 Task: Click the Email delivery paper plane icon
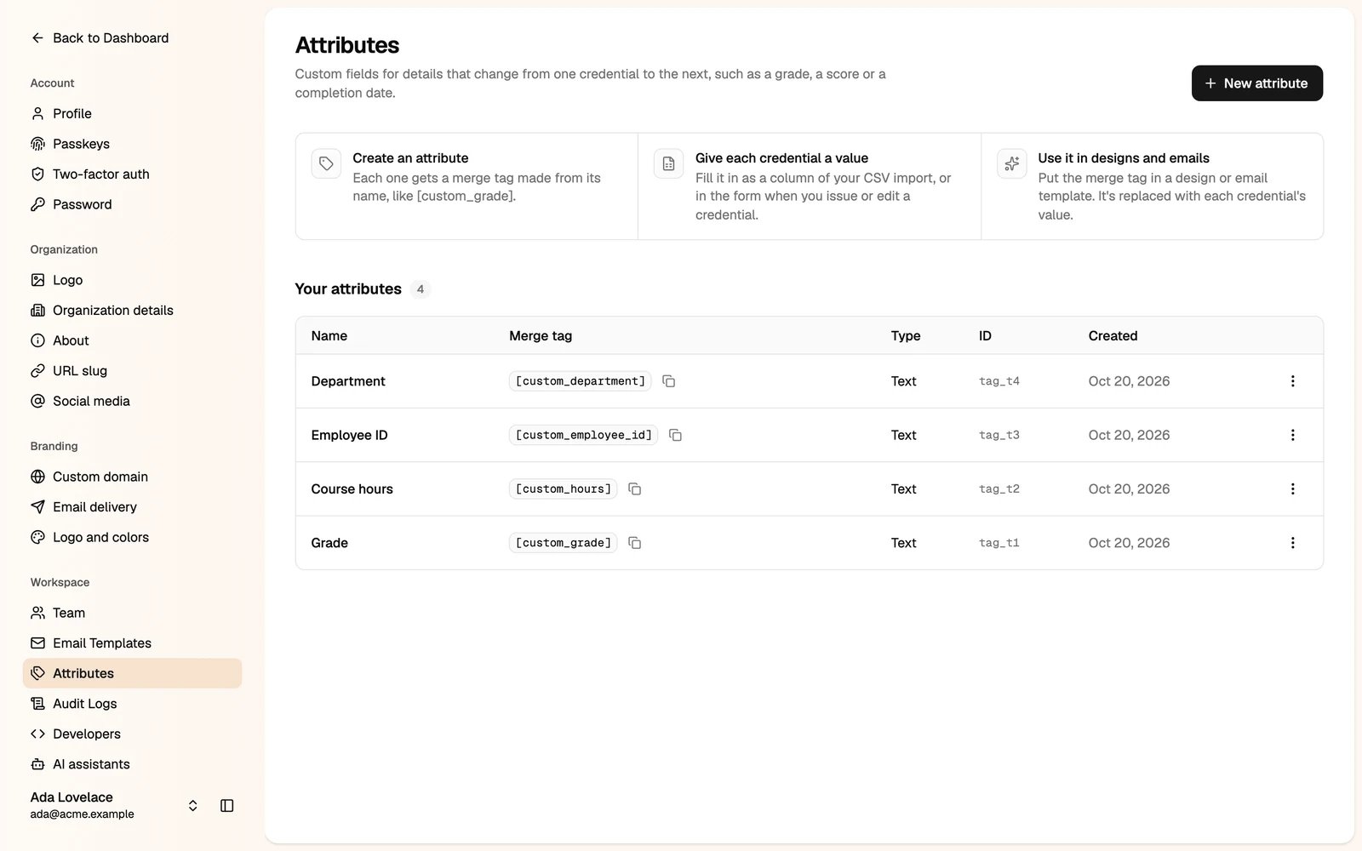[37, 507]
